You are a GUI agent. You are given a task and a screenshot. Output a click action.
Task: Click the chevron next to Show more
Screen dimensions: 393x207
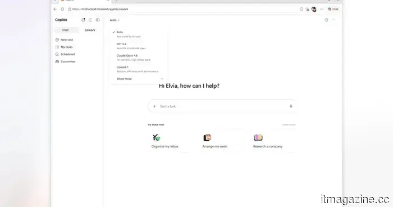pyautogui.click(x=162, y=79)
